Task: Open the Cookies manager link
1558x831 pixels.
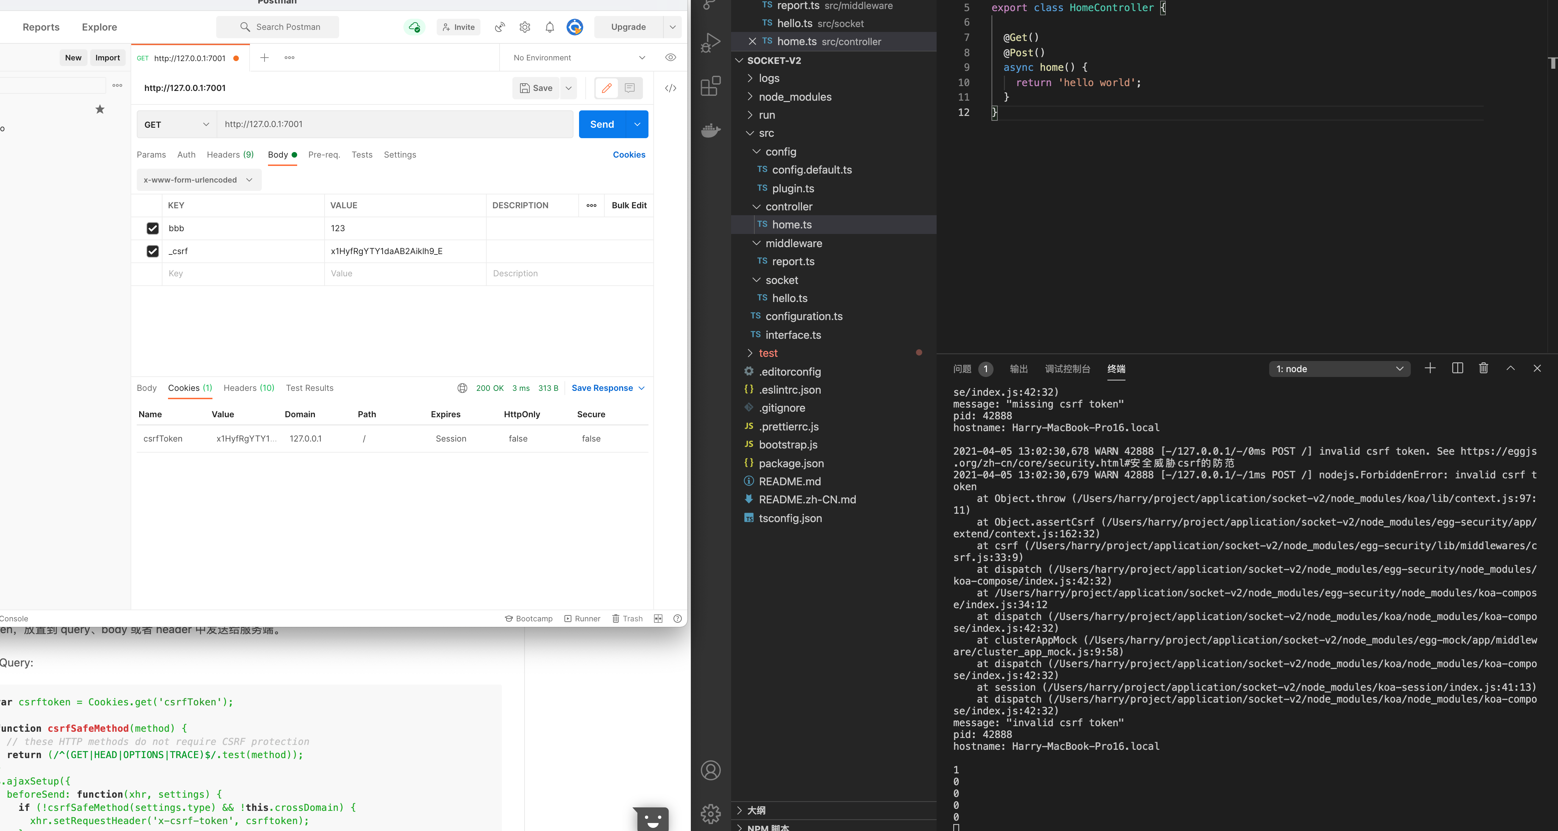Action: tap(628, 155)
